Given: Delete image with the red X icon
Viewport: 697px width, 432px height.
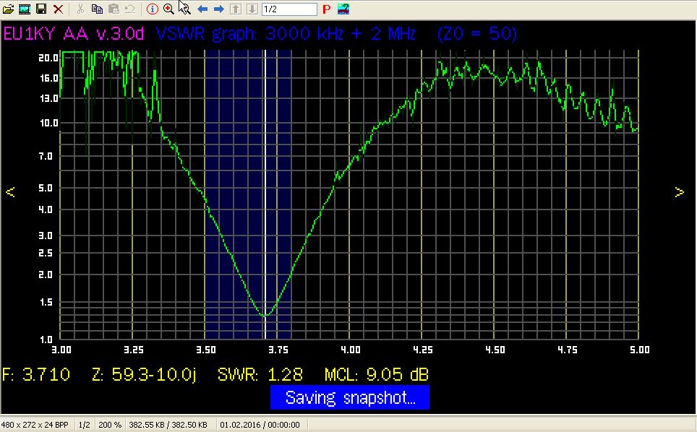Looking at the screenshot, I should [58, 9].
